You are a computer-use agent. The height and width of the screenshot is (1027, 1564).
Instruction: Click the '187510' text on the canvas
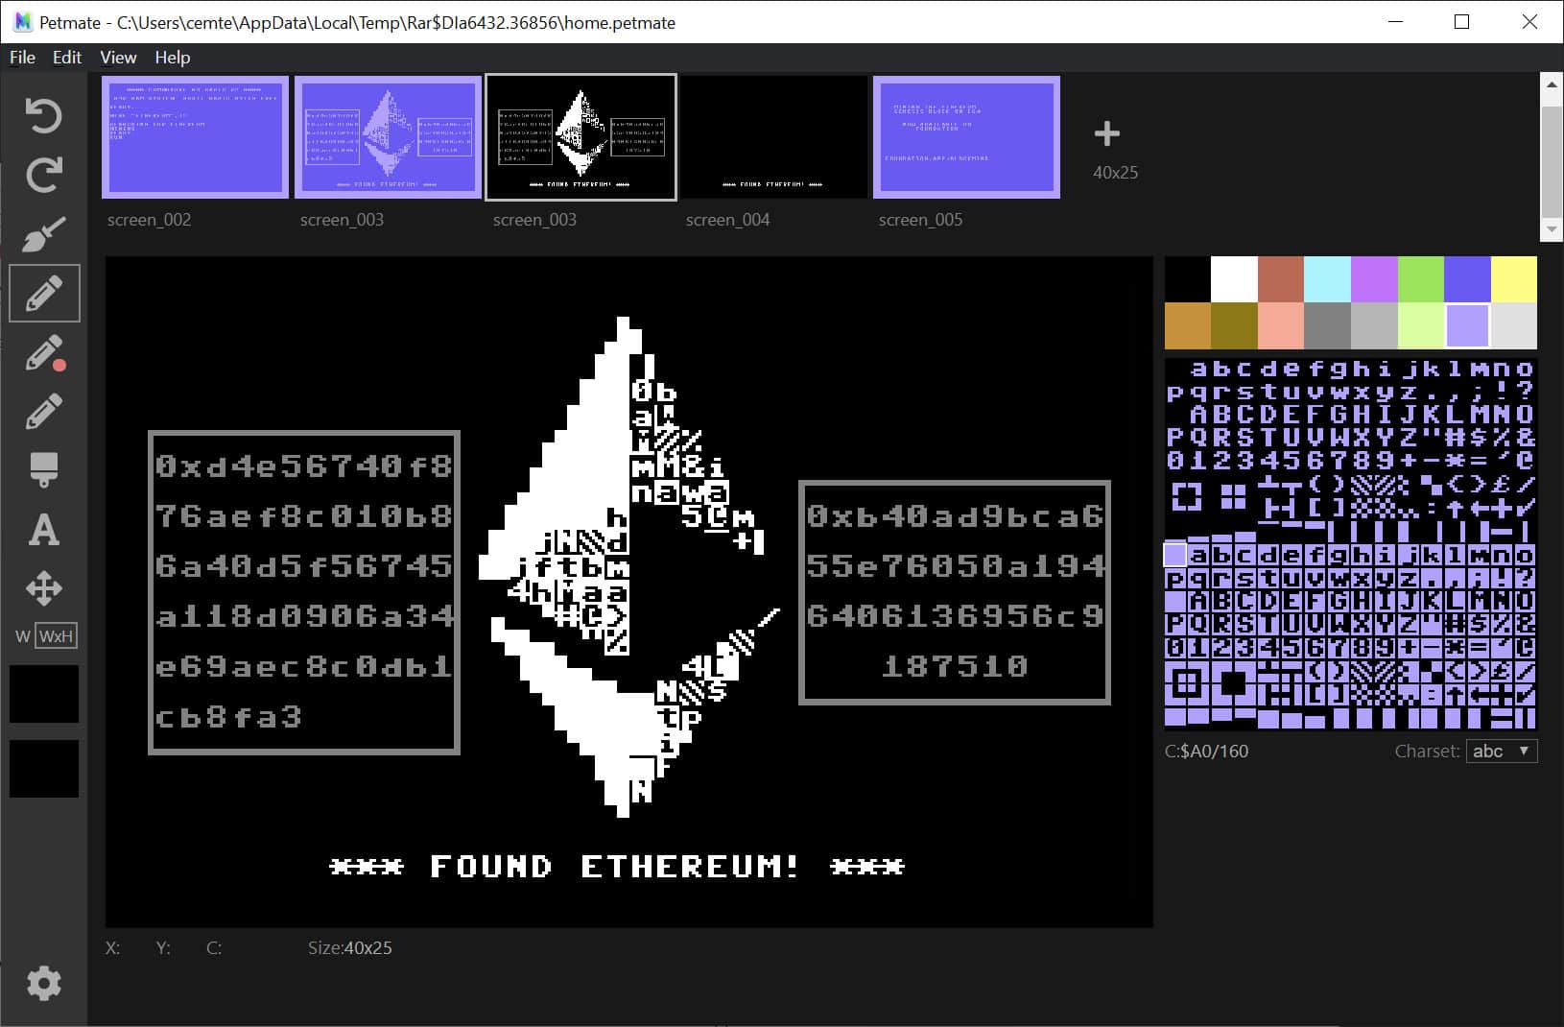955,666
